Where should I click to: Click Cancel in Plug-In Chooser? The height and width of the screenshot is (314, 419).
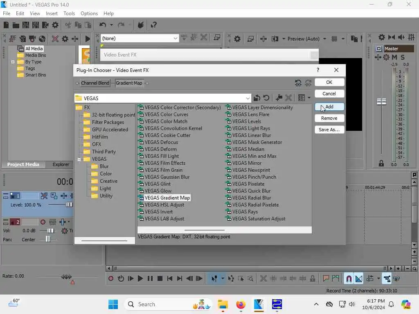329,94
